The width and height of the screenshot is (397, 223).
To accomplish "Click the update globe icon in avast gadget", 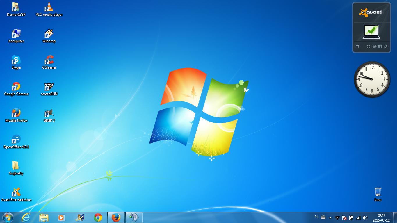I will [x=368, y=47].
